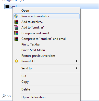Choose Restore previous versions
The image size is (99, 101).
pos(46,56)
